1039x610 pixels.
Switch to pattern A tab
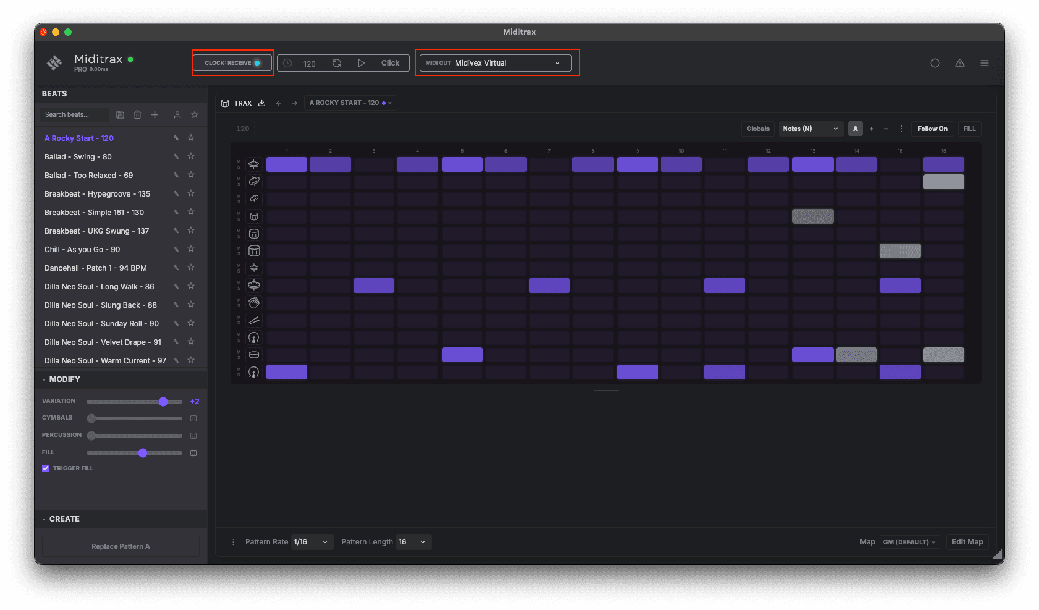[855, 129]
